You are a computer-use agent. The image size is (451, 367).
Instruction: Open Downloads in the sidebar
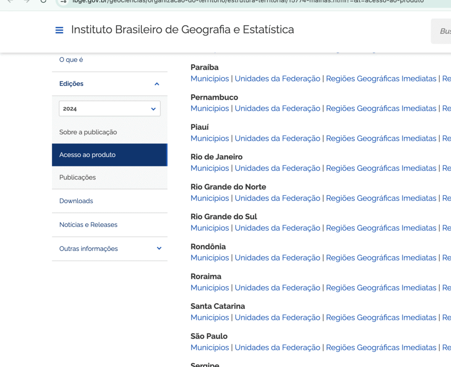tap(76, 201)
